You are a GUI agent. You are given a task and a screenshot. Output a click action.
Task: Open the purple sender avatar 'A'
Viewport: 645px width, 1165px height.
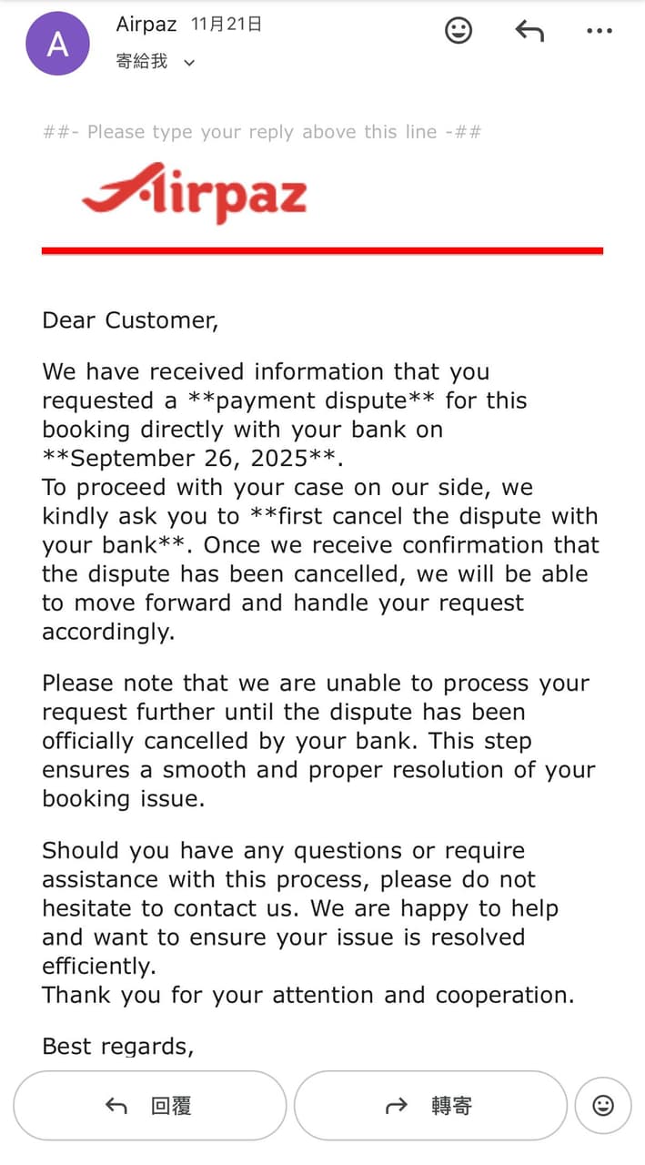coord(57,44)
